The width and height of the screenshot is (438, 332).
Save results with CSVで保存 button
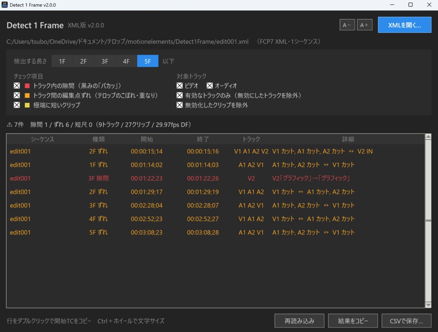click(x=406, y=321)
